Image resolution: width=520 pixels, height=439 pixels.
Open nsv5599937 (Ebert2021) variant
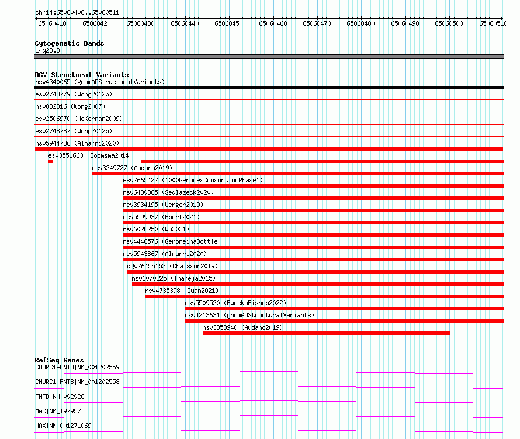coord(161,217)
